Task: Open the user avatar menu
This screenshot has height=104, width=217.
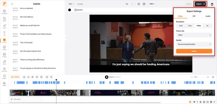Action: tap(212, 4)
